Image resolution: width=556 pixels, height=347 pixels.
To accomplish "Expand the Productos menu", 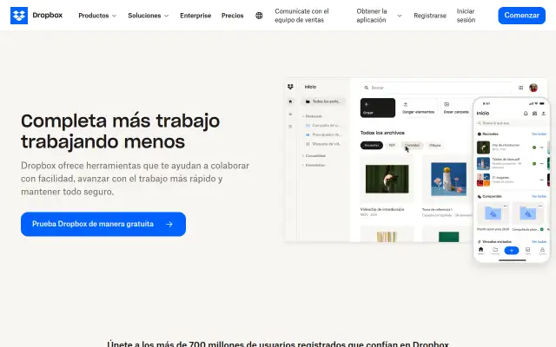I will tap(97, 16).
